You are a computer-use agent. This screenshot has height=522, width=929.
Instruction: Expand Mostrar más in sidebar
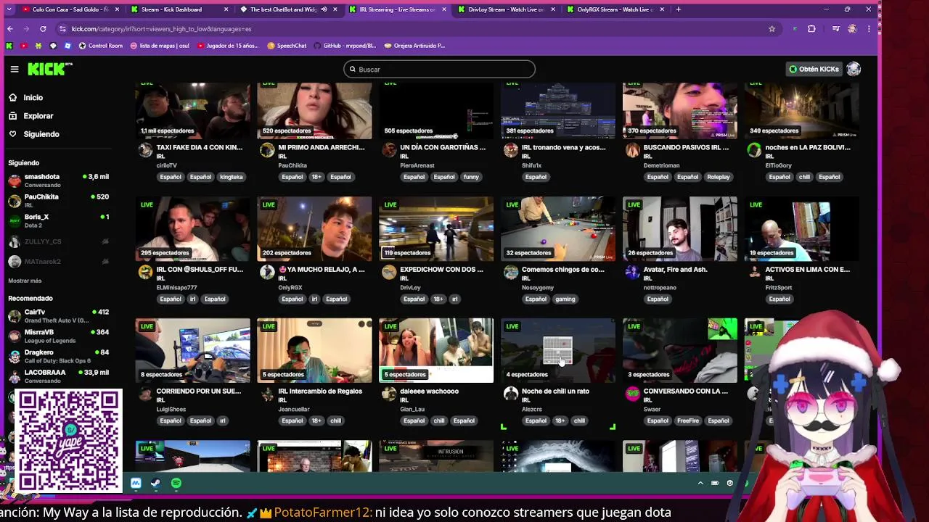[25, 281]
